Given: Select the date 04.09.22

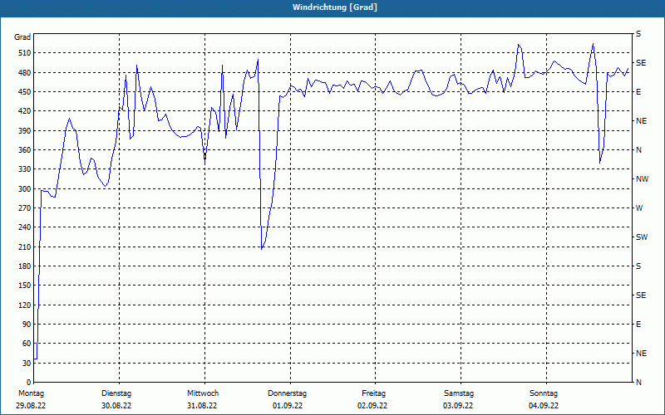Looking at the screenshot, I should coord(544,406).
